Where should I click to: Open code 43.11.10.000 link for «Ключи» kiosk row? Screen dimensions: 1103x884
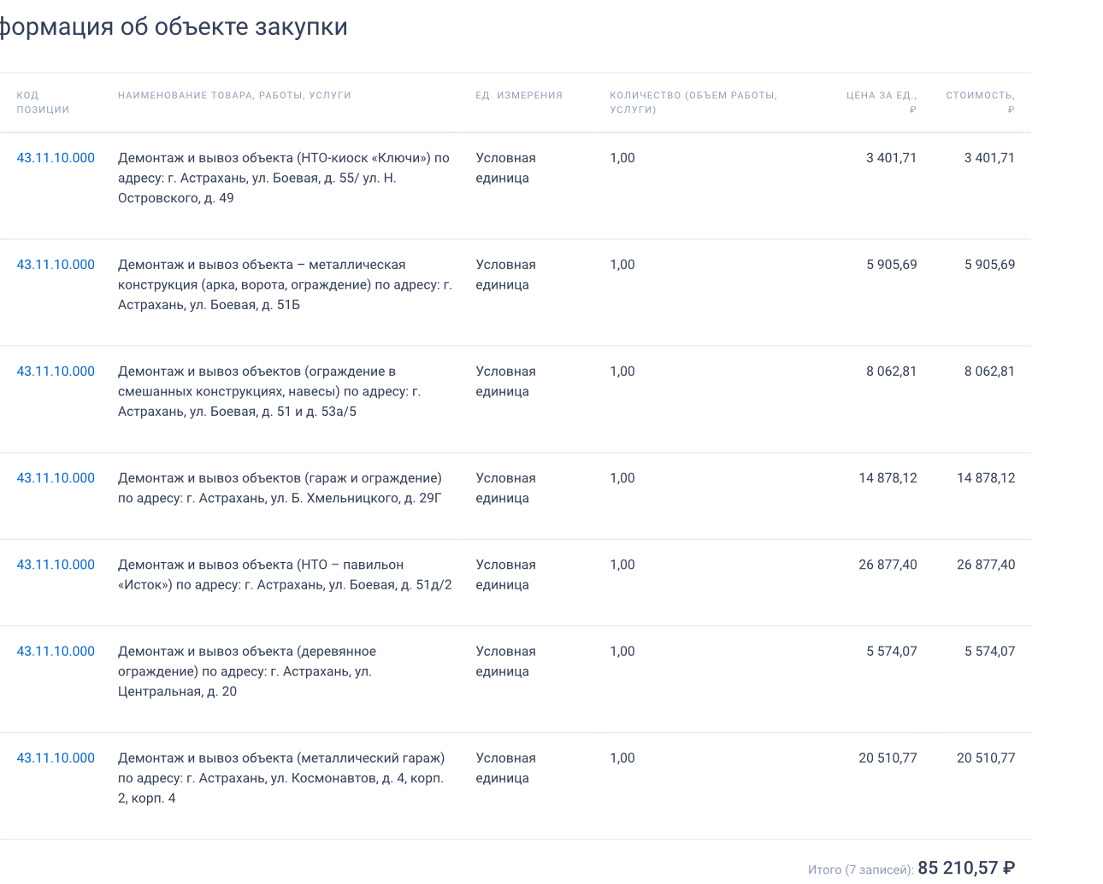[56, 158]
